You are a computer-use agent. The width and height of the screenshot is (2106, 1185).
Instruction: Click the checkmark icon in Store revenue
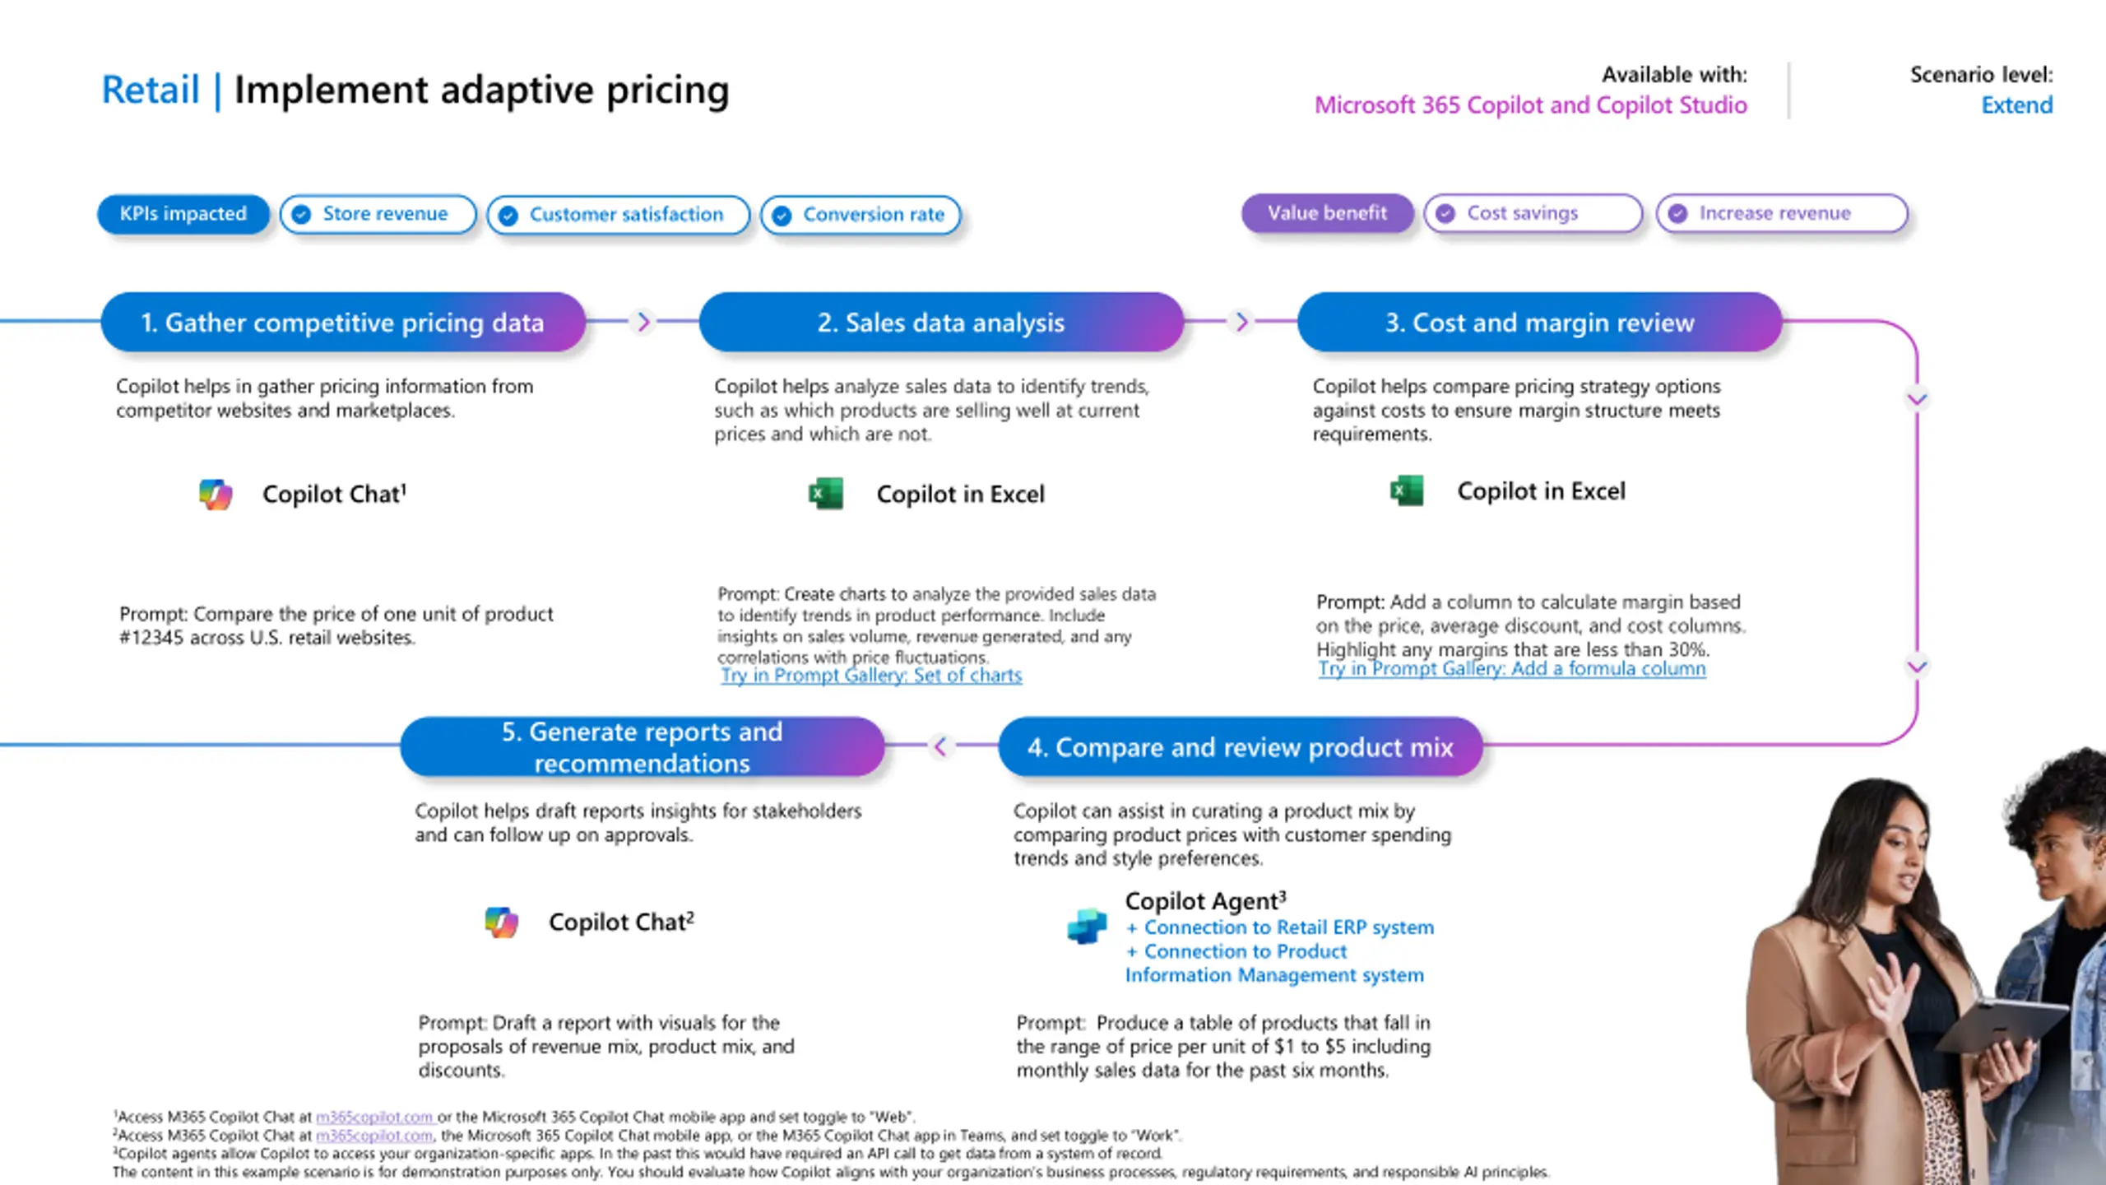301,214
